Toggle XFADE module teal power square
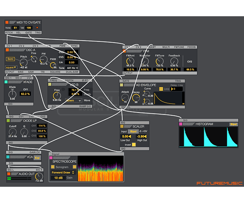The image size is (244, 203). [x=6, y=82]
